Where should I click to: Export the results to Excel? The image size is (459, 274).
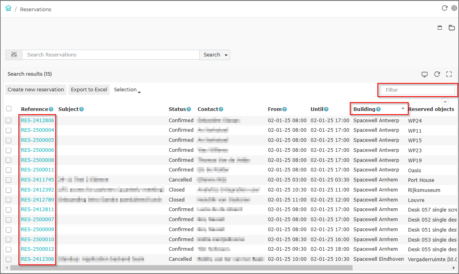pyautogui.click(x=89, y=90)
